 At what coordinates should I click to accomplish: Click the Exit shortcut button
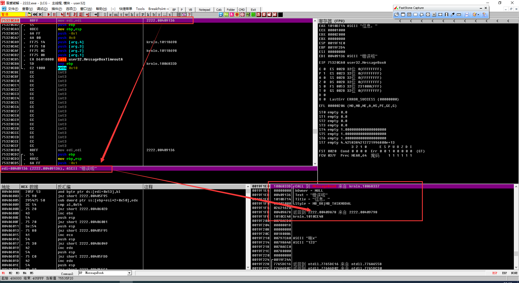[x=253, y=10]
